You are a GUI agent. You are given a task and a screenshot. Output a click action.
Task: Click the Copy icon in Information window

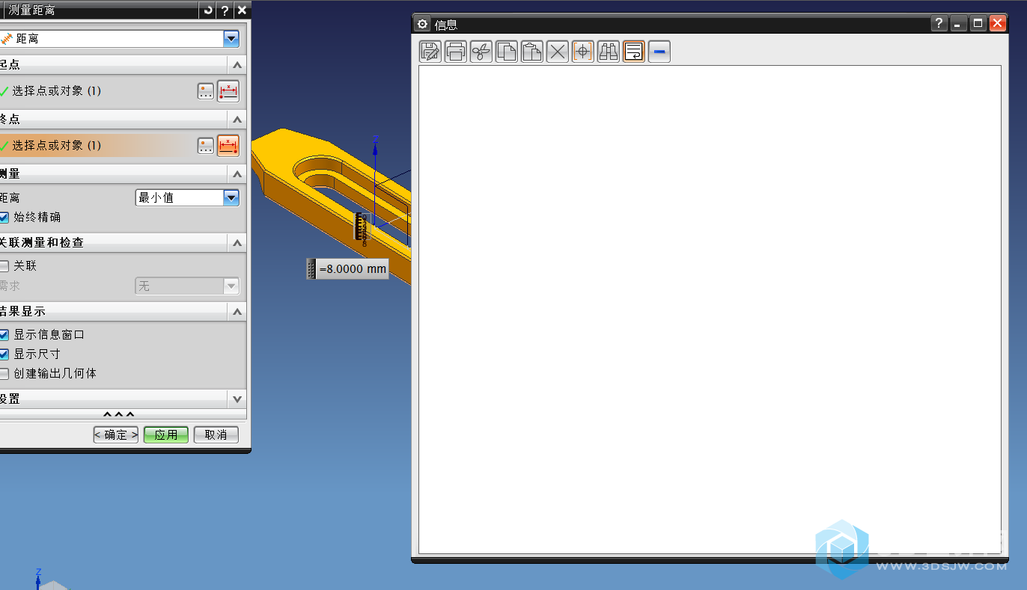pyautogui.click(x=507, y=52)
